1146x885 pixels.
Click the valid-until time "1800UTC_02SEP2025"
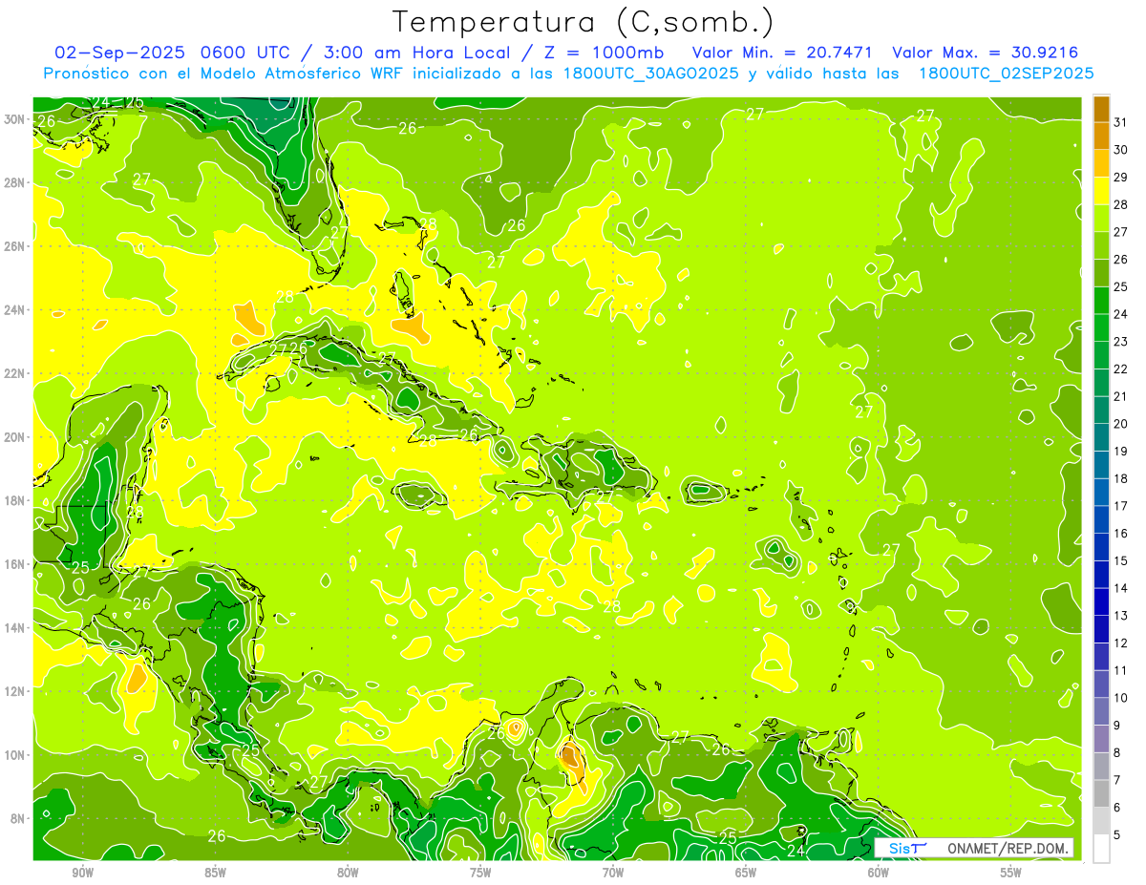[x=1007, y=73]
